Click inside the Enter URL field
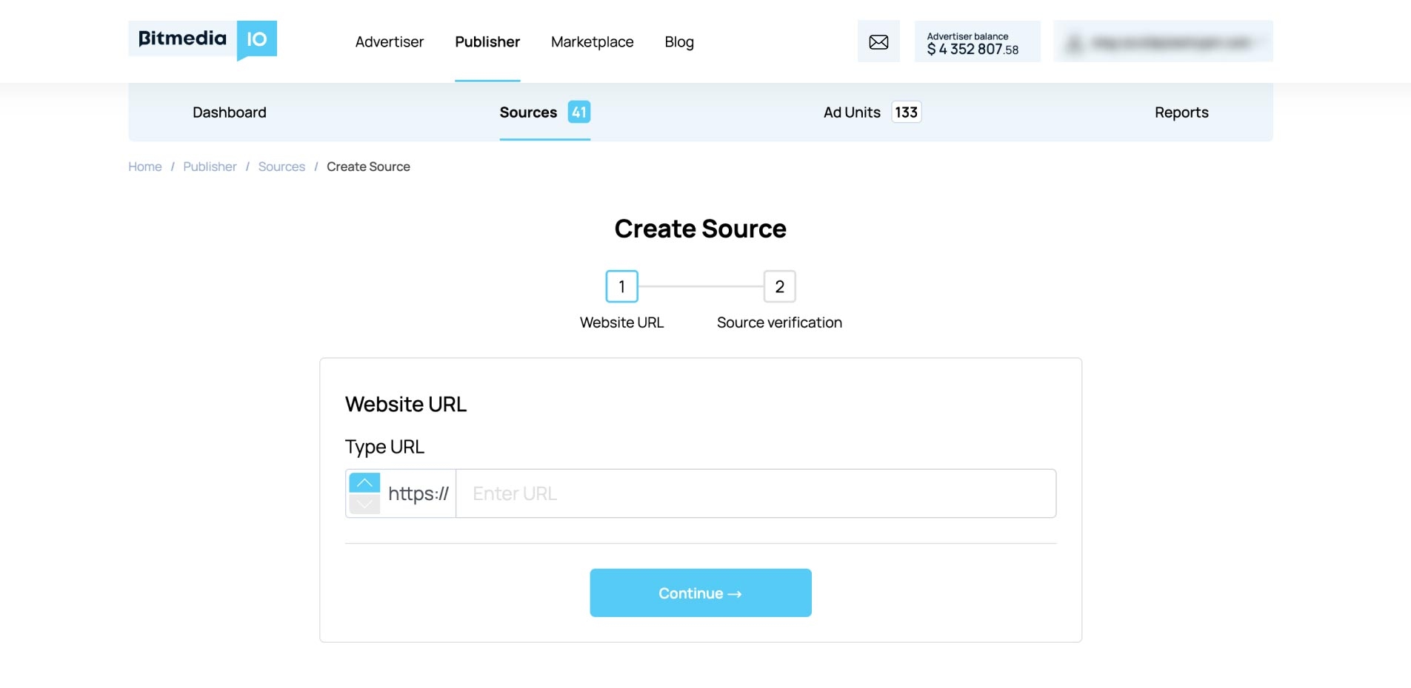The height and width of the screenshot is (688, 1411). click(x=755, y=493)
